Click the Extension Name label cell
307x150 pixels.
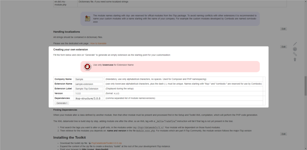point(64,84)
